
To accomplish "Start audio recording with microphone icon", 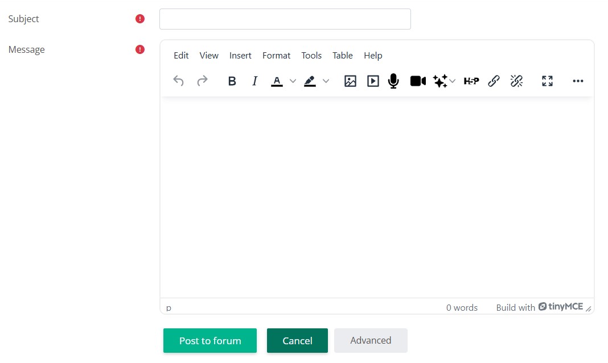I will point(393,81).
